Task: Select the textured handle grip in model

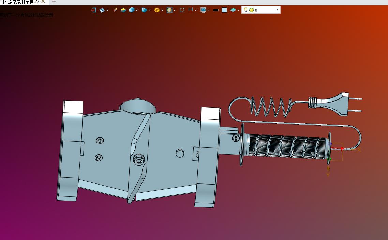Action: coord(287,147)
